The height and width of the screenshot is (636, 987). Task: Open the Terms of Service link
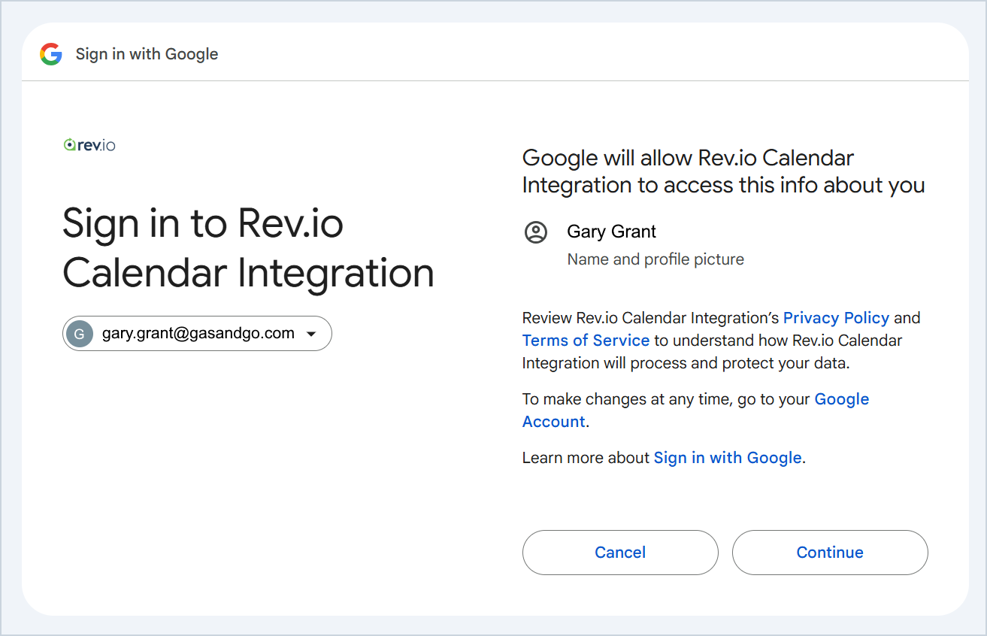pyautogui.click(x=586, y=341)
